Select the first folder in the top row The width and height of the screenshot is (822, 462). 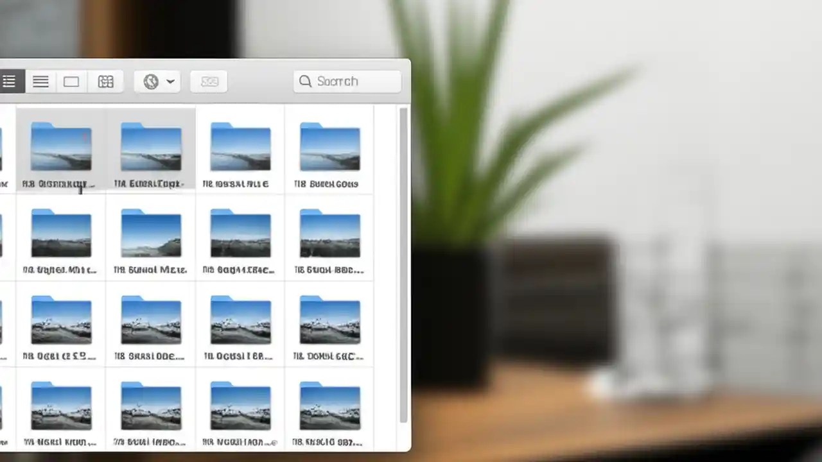pyautogui.click(x=60, y=148)
